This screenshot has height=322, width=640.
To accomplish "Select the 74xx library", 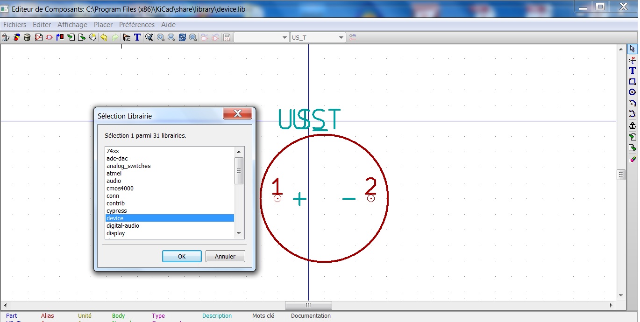I will click(x=170, y=151).
